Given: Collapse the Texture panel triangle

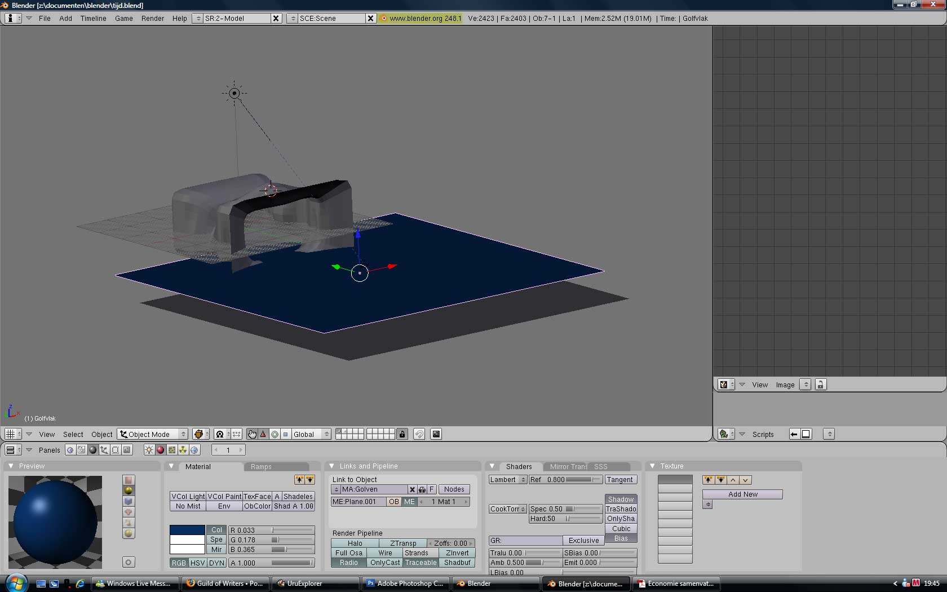Looking at the screenshot, I should [652, 466].
